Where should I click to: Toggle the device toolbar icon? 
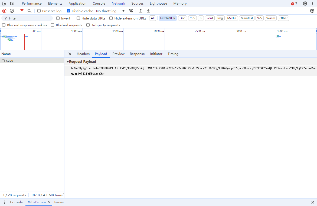click(12, 4)
